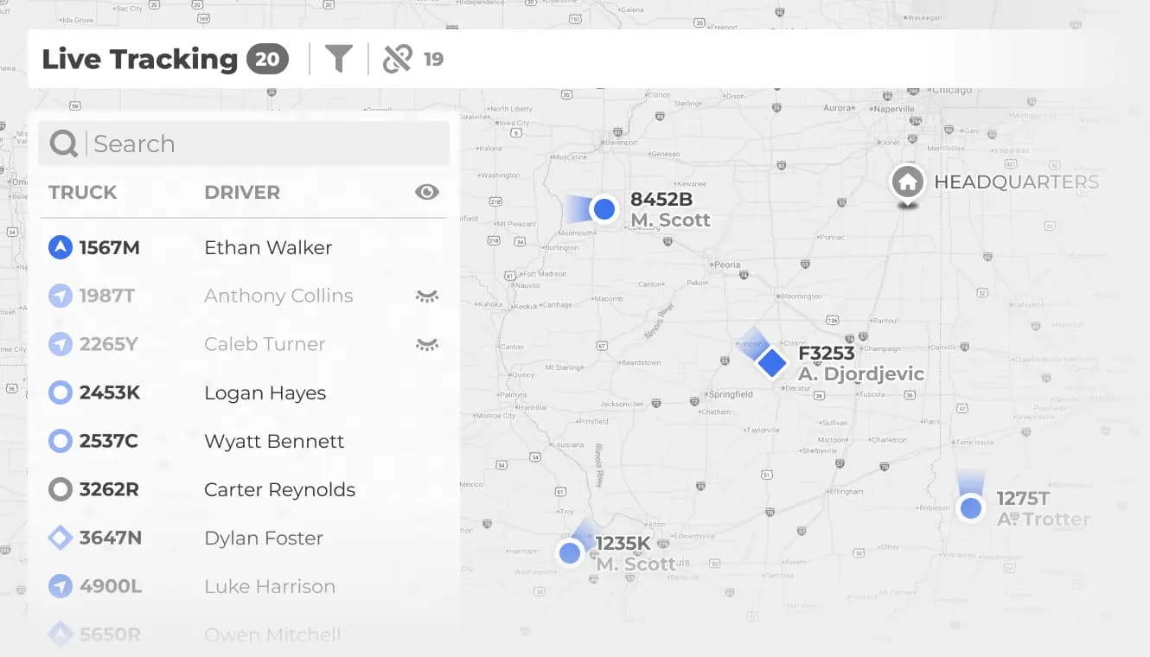Click the 1987T truck status icon
This screenshot has height=657, width=1150.
[x=60, y=297]
